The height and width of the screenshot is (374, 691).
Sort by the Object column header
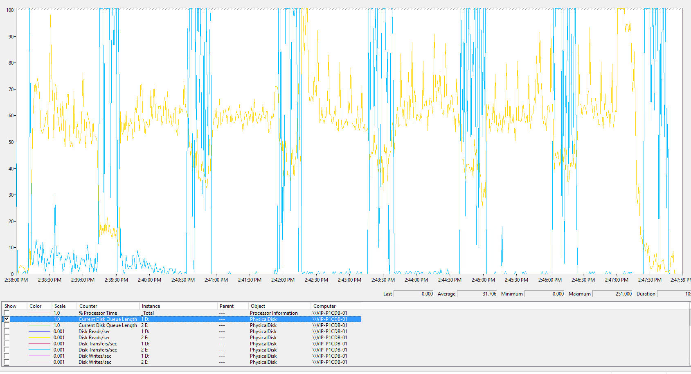pyautogui.click(x=279, y=306)
